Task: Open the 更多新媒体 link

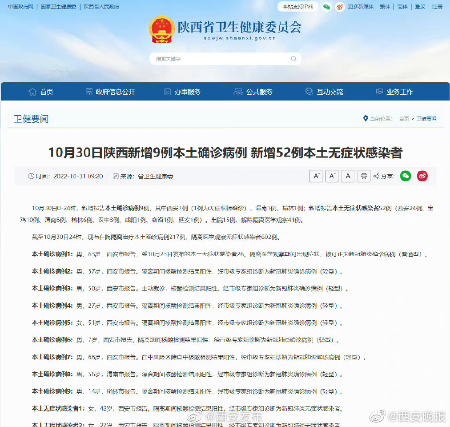Action: 361,7
